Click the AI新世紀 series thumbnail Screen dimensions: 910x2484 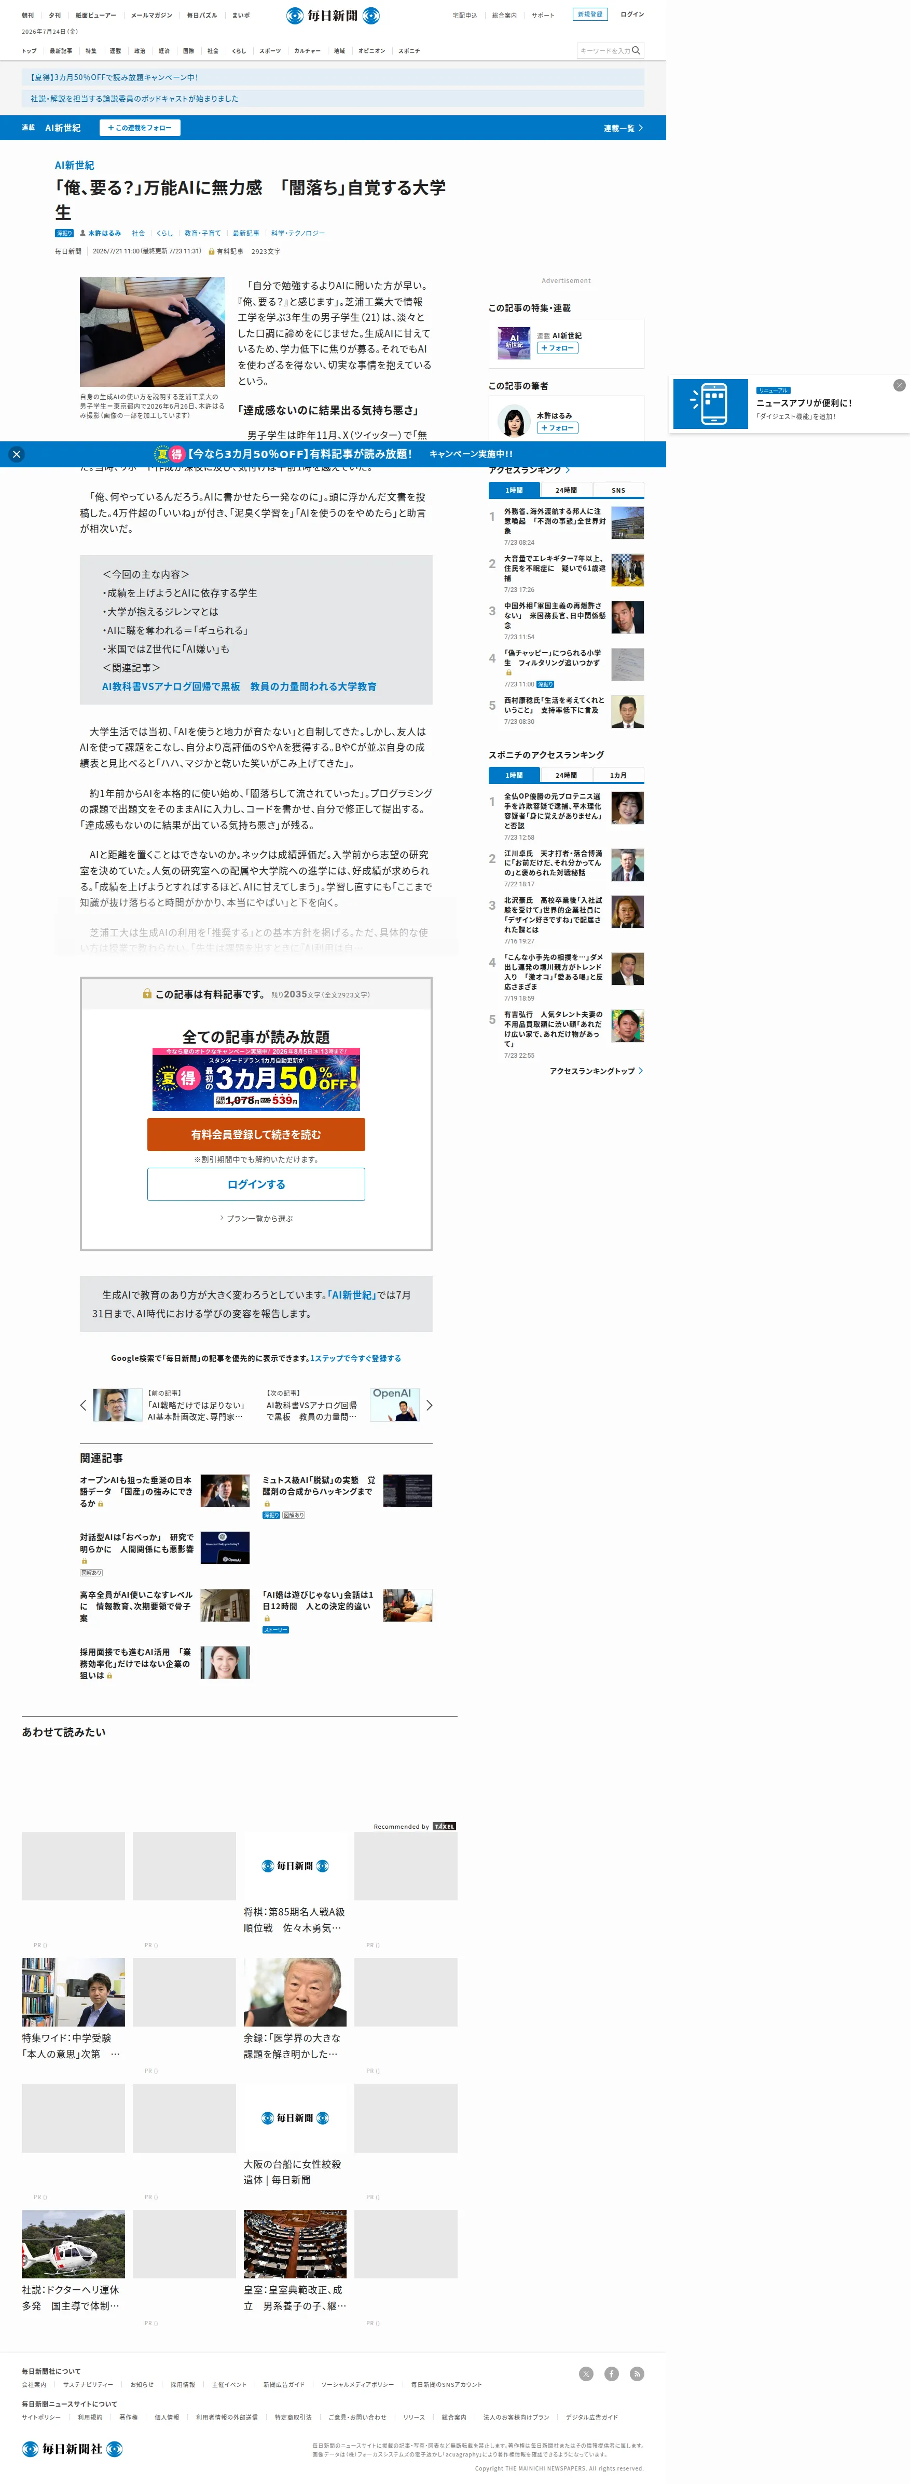(514, 342)
